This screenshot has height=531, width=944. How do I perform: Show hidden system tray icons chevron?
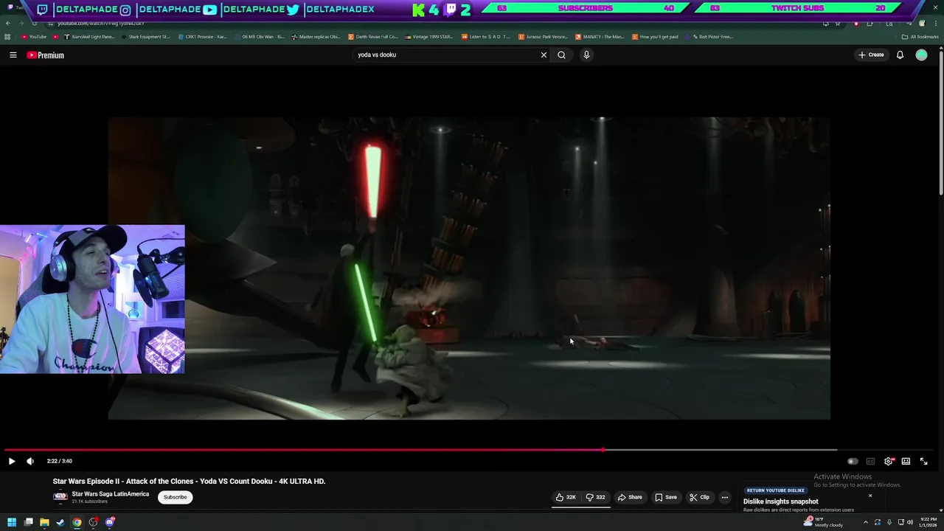866,522
